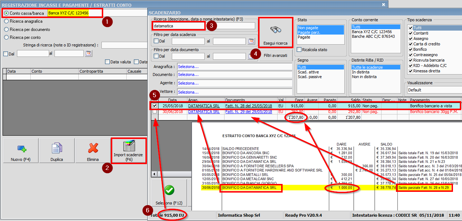Open the Documento Seleziona... selector
The width and height of the screenshot is (462, 221).
click(x=234, y=75)
